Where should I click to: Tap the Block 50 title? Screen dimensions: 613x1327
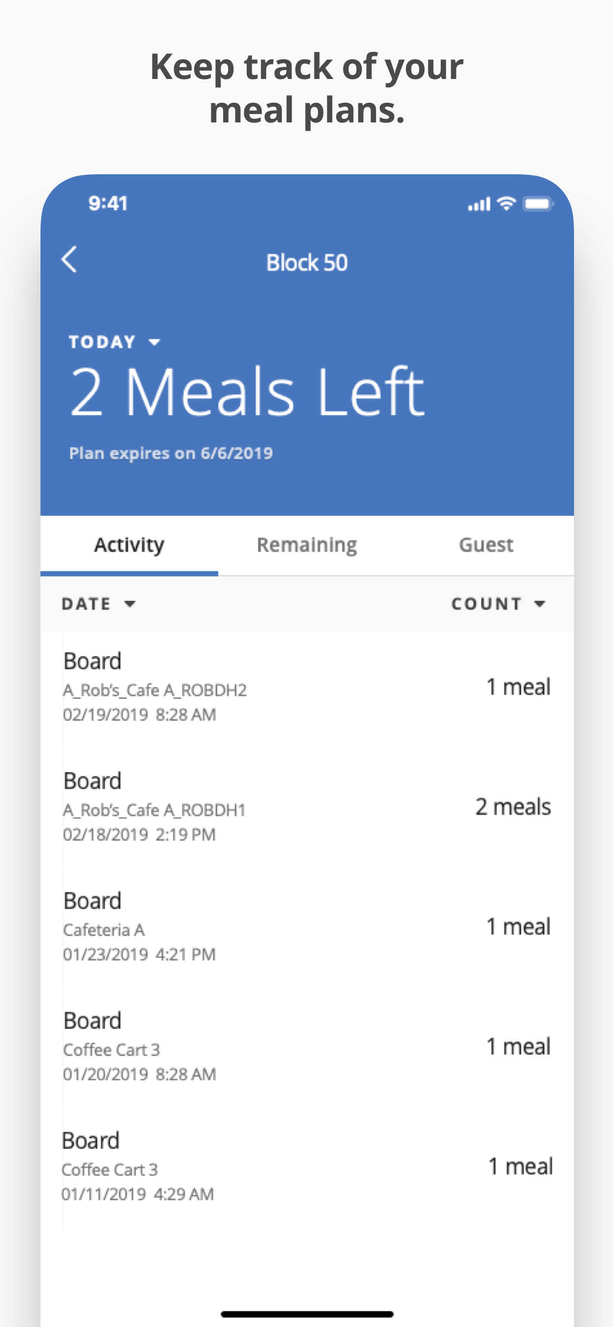coord(307,263)
